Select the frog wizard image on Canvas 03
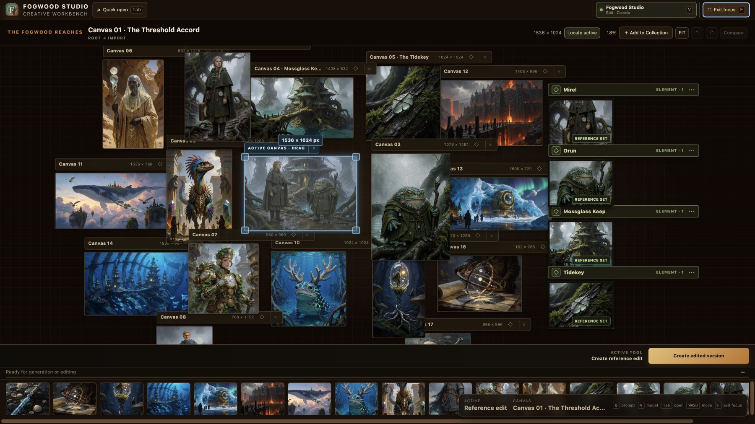This screenshot has width=755, height=424. tap(410, 206)
